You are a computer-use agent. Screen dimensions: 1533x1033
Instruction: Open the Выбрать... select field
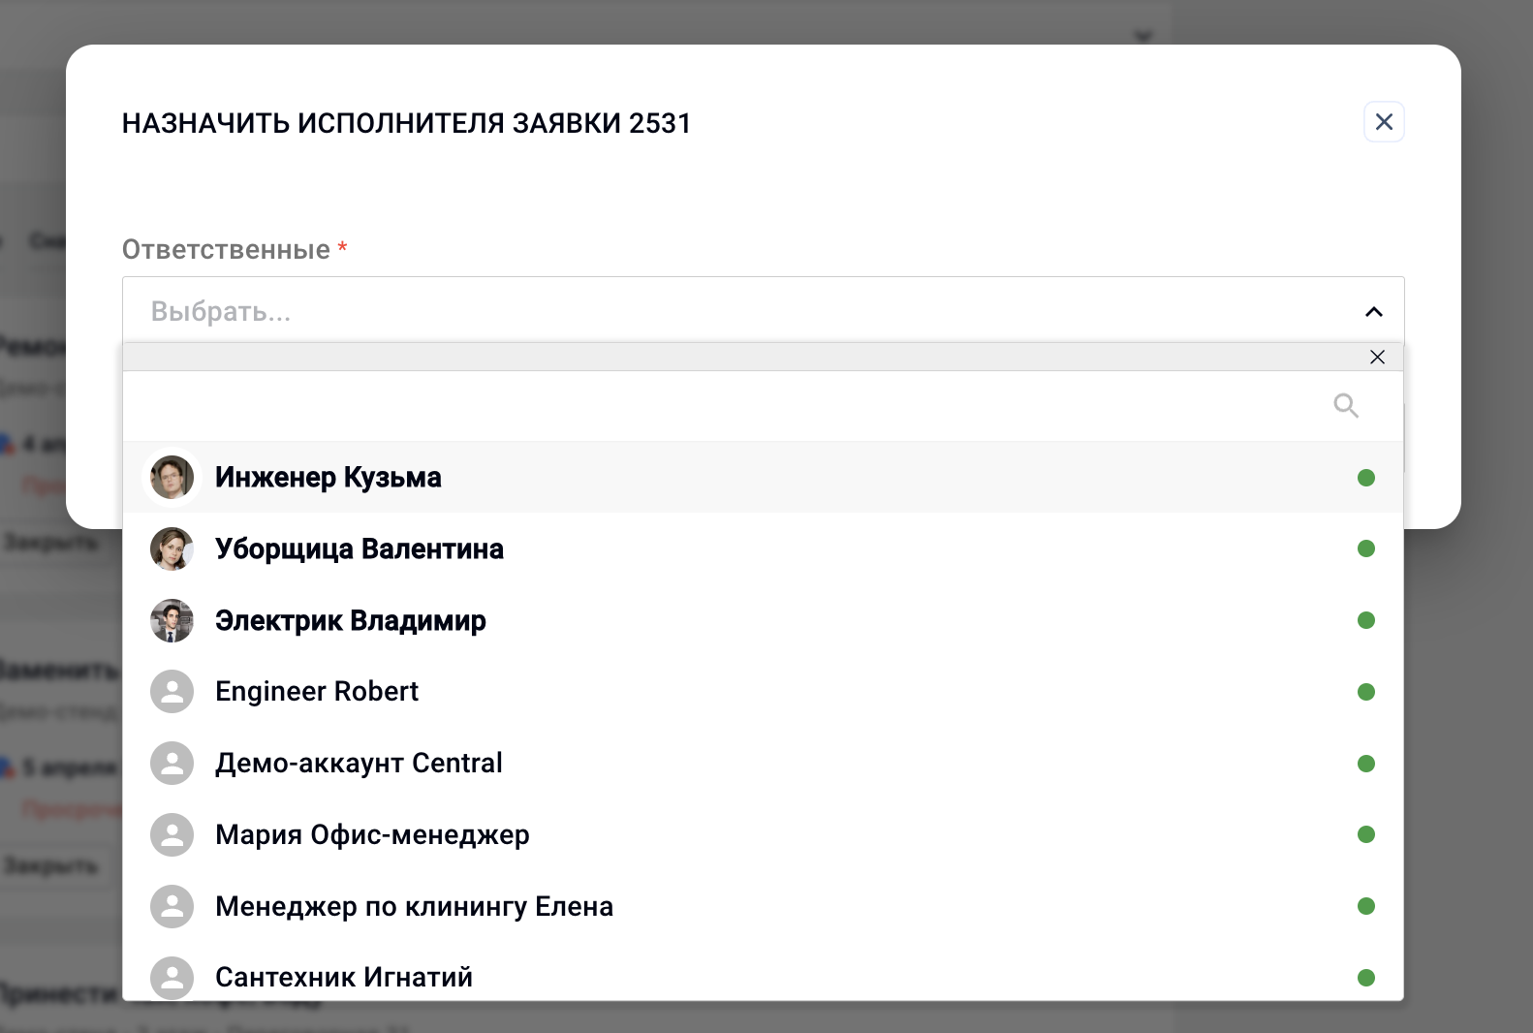(x=763, y=310)
